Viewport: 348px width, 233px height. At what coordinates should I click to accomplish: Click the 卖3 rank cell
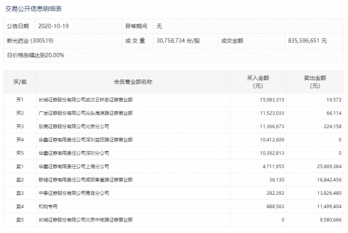(20, 194)
